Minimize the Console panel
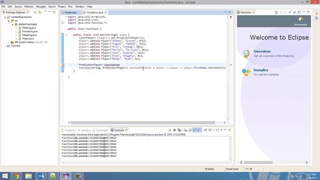This screenshot has height=180, width=320. click(x=225, y=129)
